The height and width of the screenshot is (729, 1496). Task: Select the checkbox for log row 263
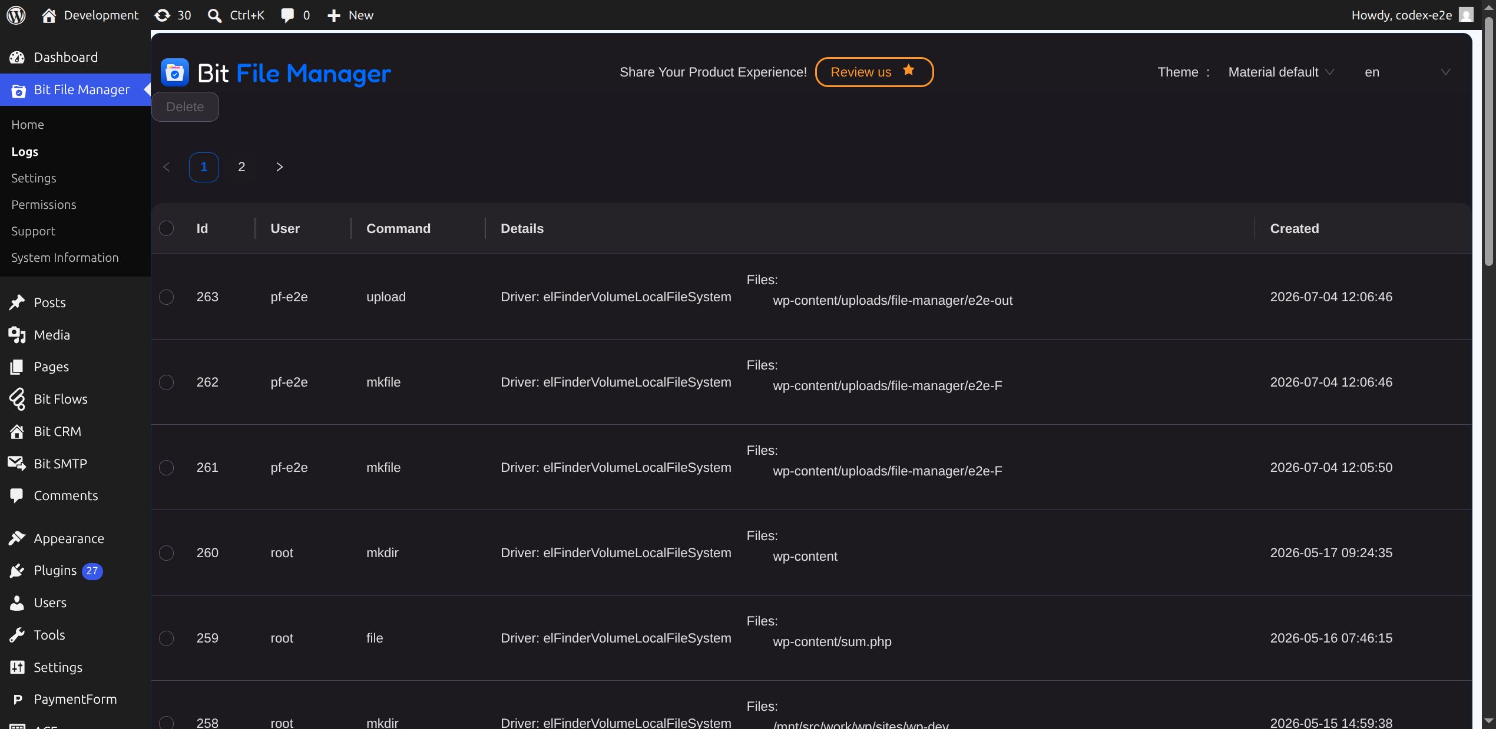(167, 297)
